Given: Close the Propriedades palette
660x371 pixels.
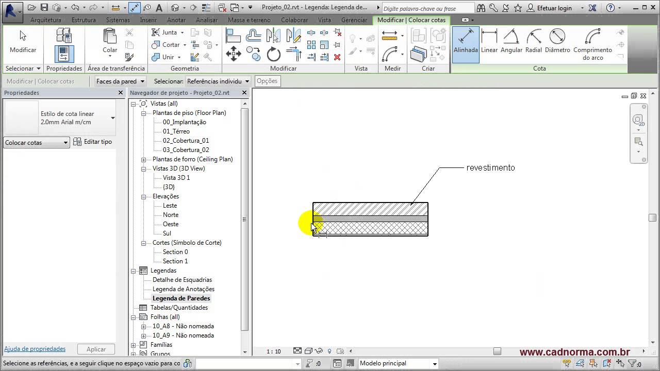Looking at the screenshot, I should (x=121, y=93).
